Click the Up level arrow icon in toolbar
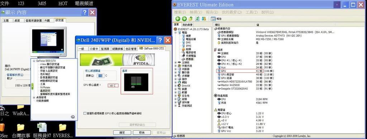 (191, 19)
